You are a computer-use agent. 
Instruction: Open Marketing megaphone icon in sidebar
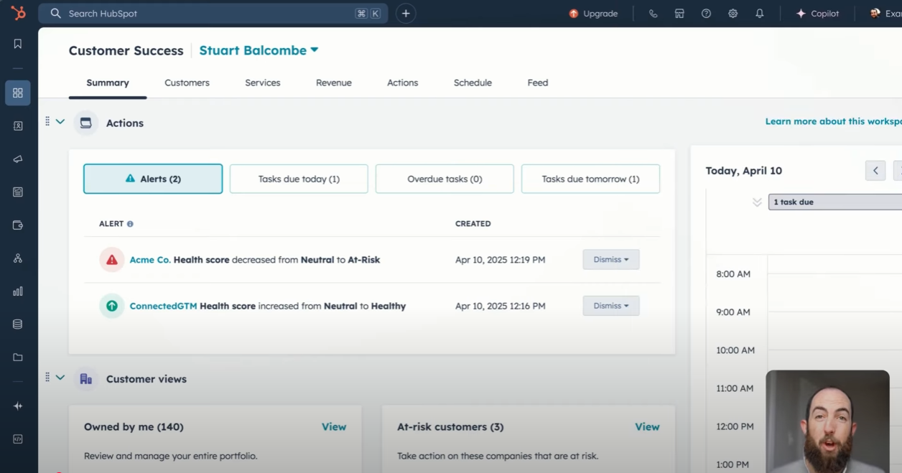(18, 159)
